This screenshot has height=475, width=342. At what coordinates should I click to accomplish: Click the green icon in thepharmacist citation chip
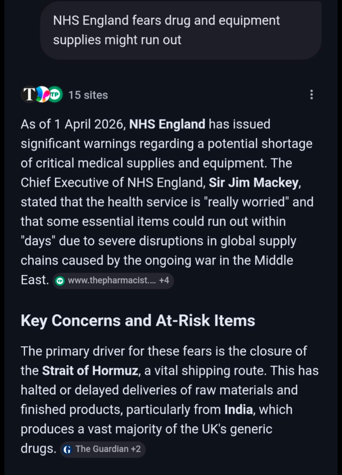[60, 281]
